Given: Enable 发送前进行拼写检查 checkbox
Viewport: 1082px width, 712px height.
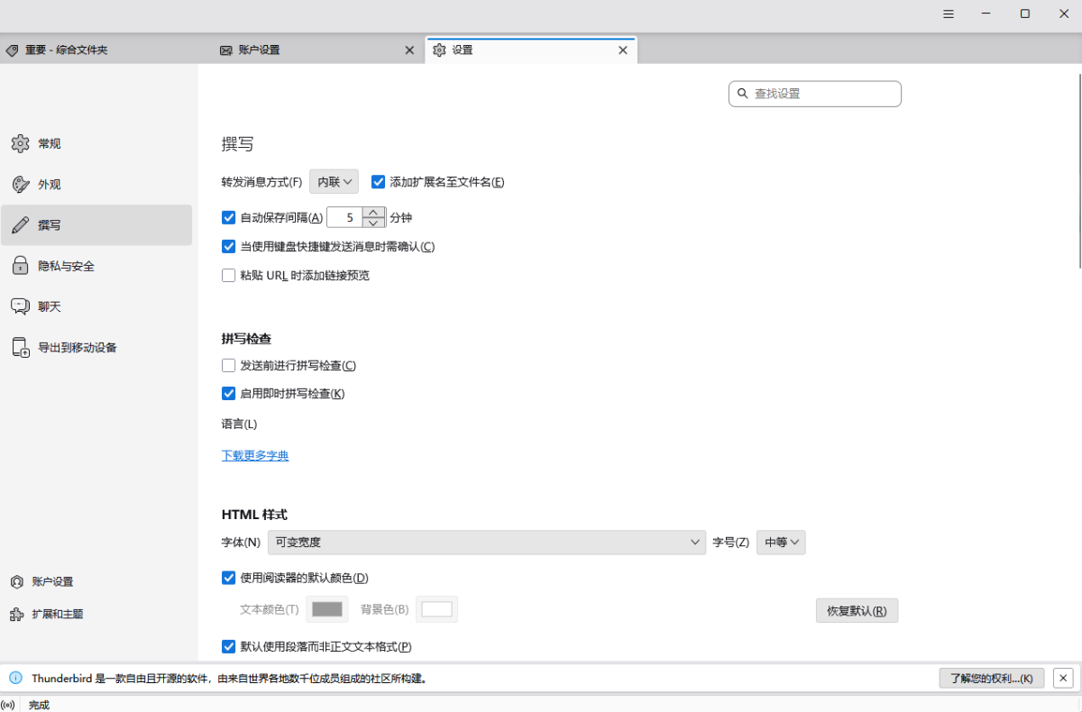Looking at the screenshot, I should [229, 366].
